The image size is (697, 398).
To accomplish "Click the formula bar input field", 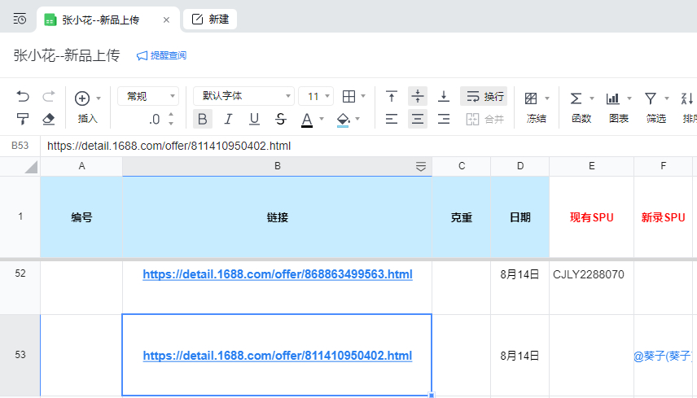I will tap(366, 147).
